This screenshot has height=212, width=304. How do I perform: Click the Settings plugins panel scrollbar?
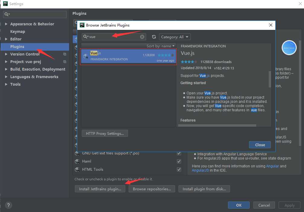coord(300,93)
